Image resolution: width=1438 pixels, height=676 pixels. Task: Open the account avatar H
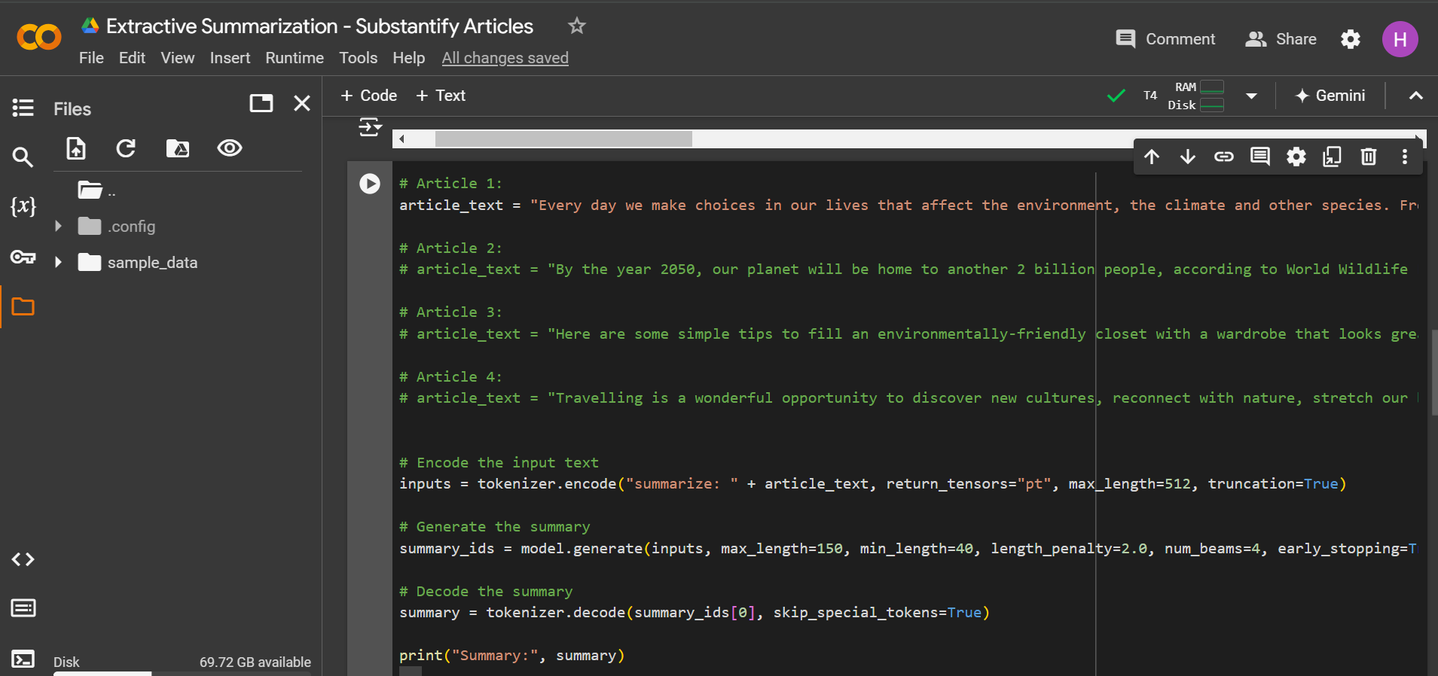point(1400,39)
